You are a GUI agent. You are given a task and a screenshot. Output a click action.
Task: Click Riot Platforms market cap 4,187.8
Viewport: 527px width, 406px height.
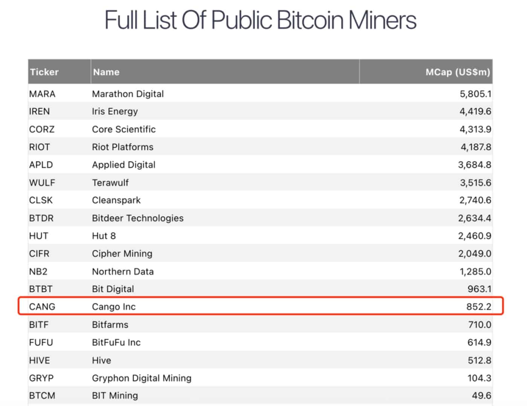(x=476, y=147)
